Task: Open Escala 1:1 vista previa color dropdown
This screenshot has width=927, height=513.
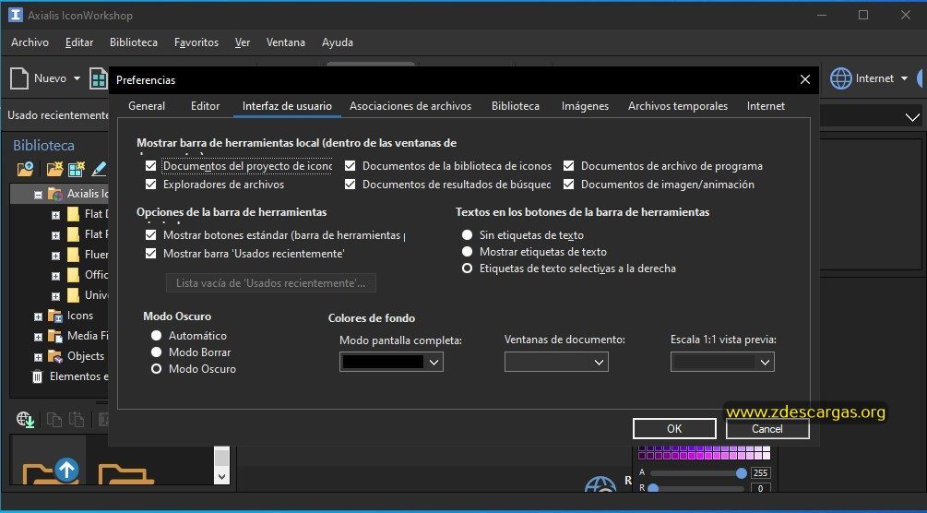Action: coord(722,362)
